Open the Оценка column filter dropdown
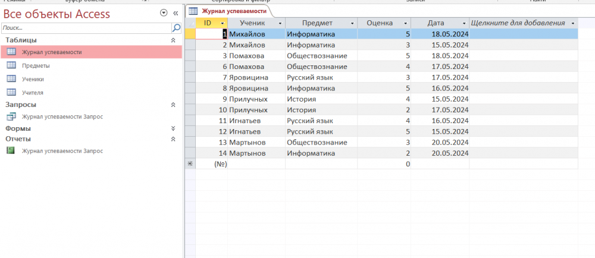 click(405, 23)
